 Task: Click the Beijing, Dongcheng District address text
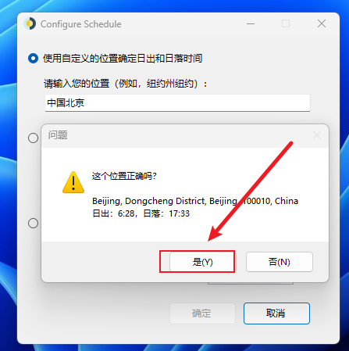pos(195,201)
